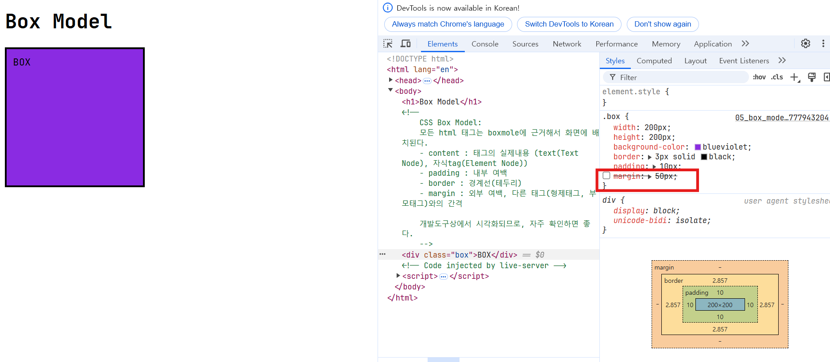The width and height of the screenshot is (830, 362).
Task: Toggle rendering emulations paintbrush icon
Action: [811, 77]
